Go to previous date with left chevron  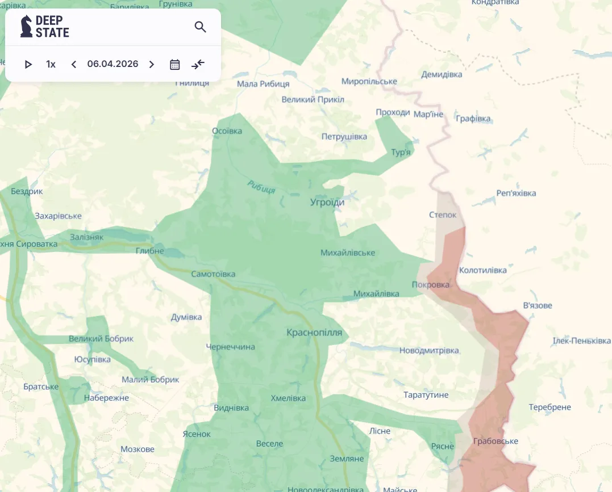coord(73,64)
